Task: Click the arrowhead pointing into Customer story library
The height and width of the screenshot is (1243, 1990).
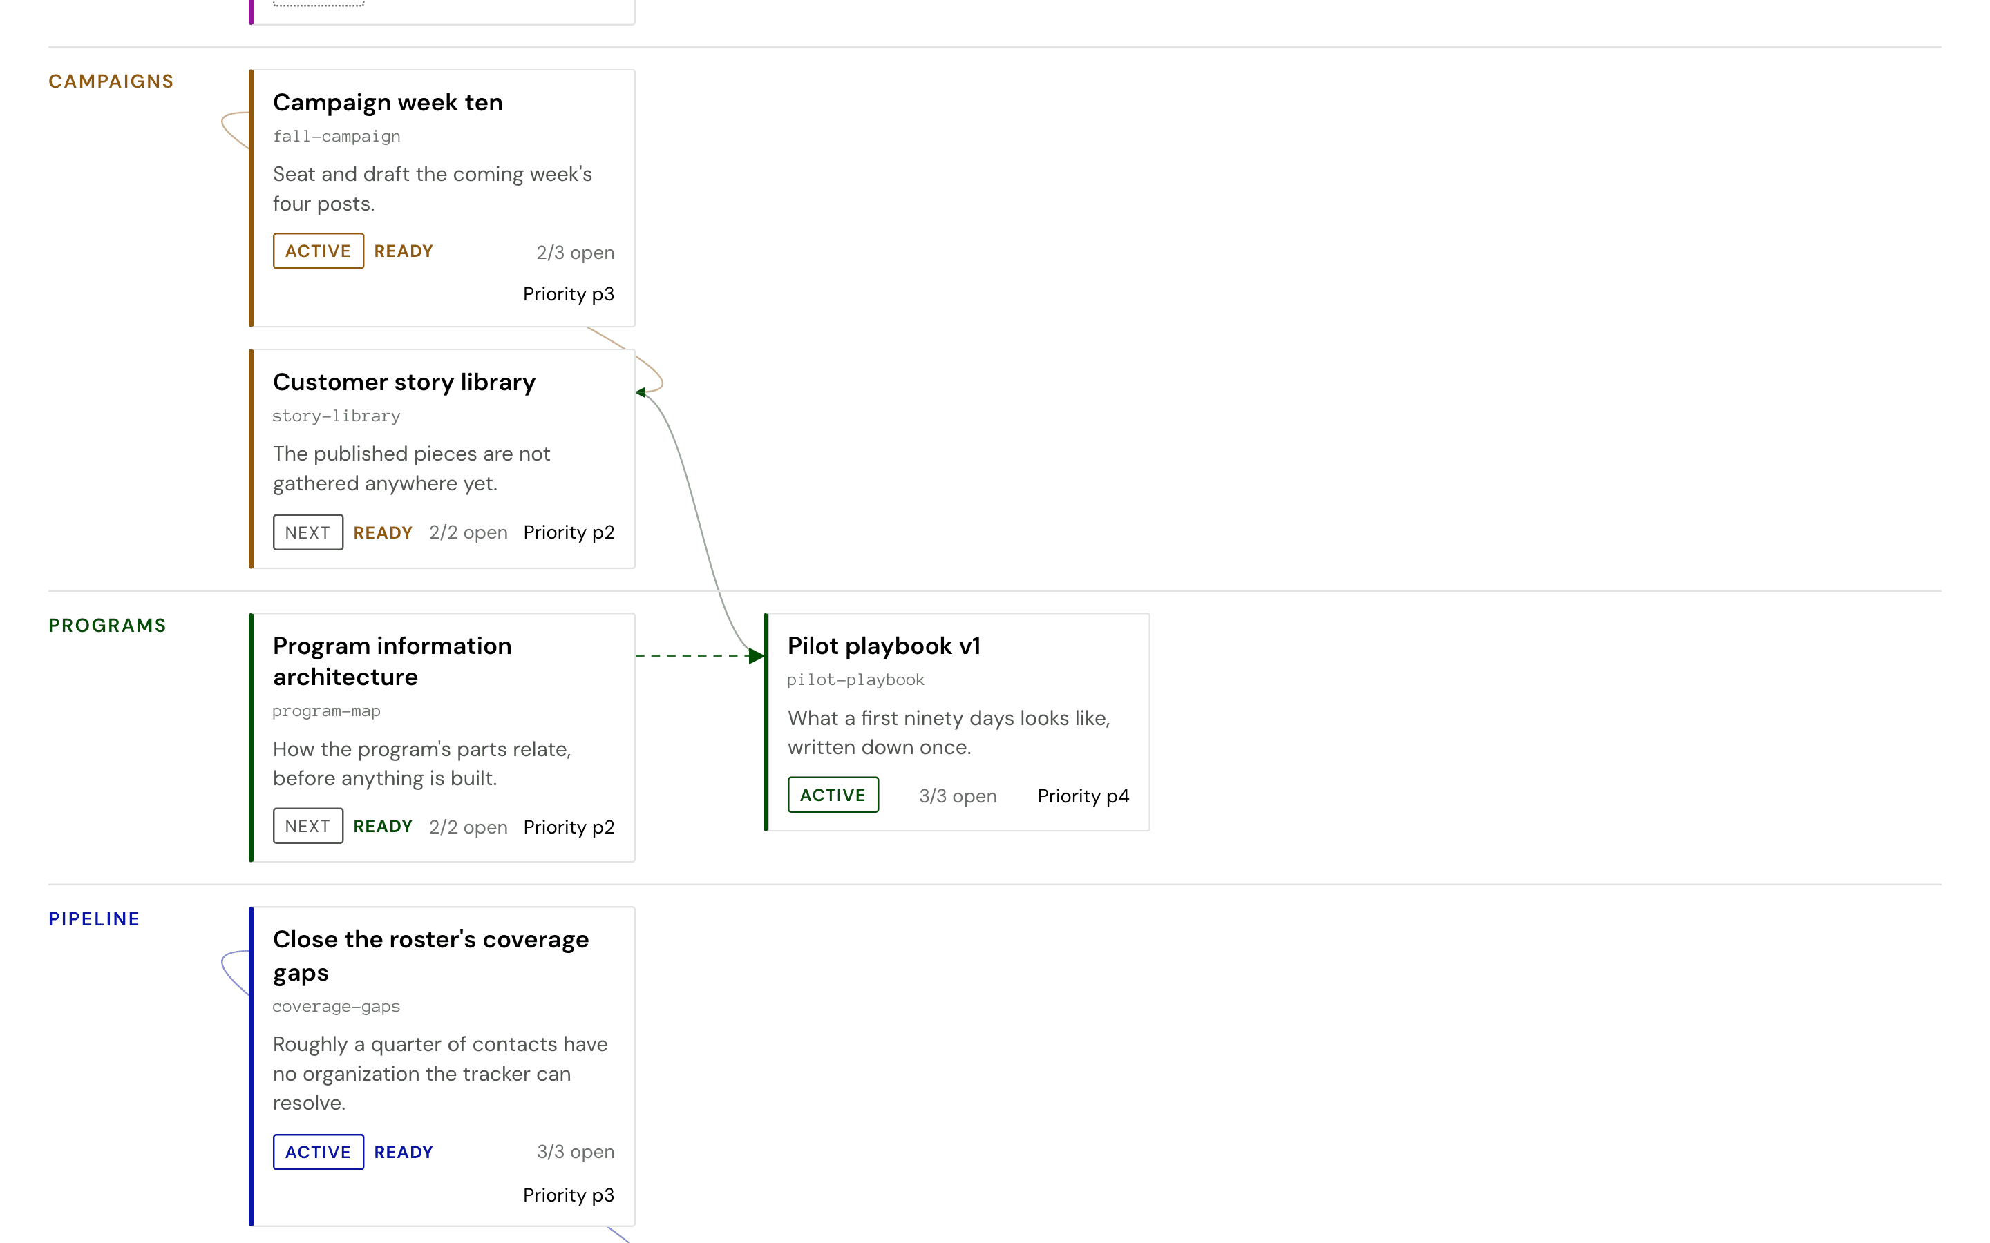Action: coord(641,392)
